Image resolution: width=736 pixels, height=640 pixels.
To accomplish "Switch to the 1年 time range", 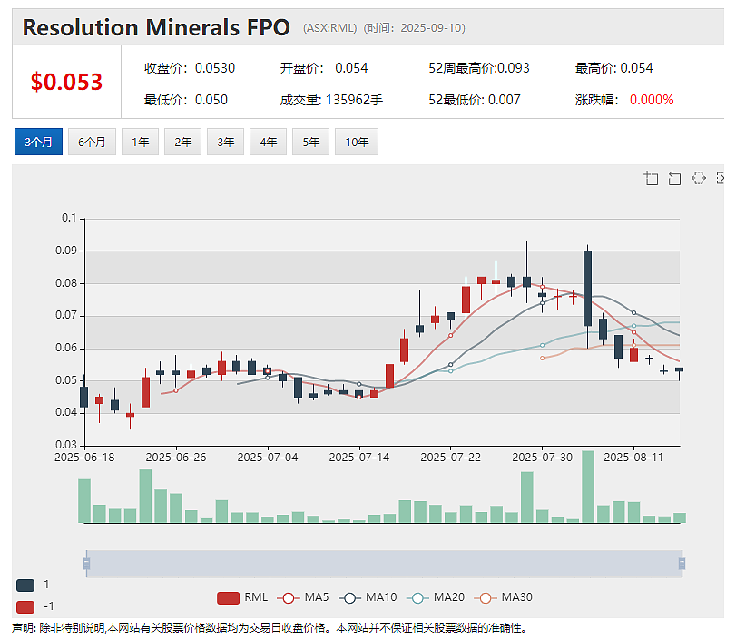I will click(x=141, y=142).
